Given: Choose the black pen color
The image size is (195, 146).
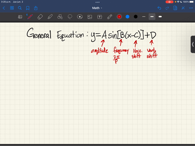Looking at the screenshot, I should coord(136,17).
